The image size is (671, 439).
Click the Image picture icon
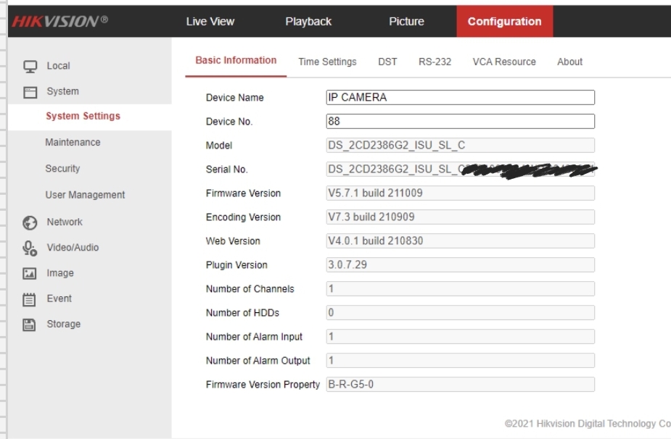(x=30, y=273)
